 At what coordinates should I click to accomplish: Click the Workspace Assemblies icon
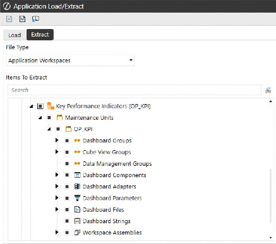click(77, 233)
